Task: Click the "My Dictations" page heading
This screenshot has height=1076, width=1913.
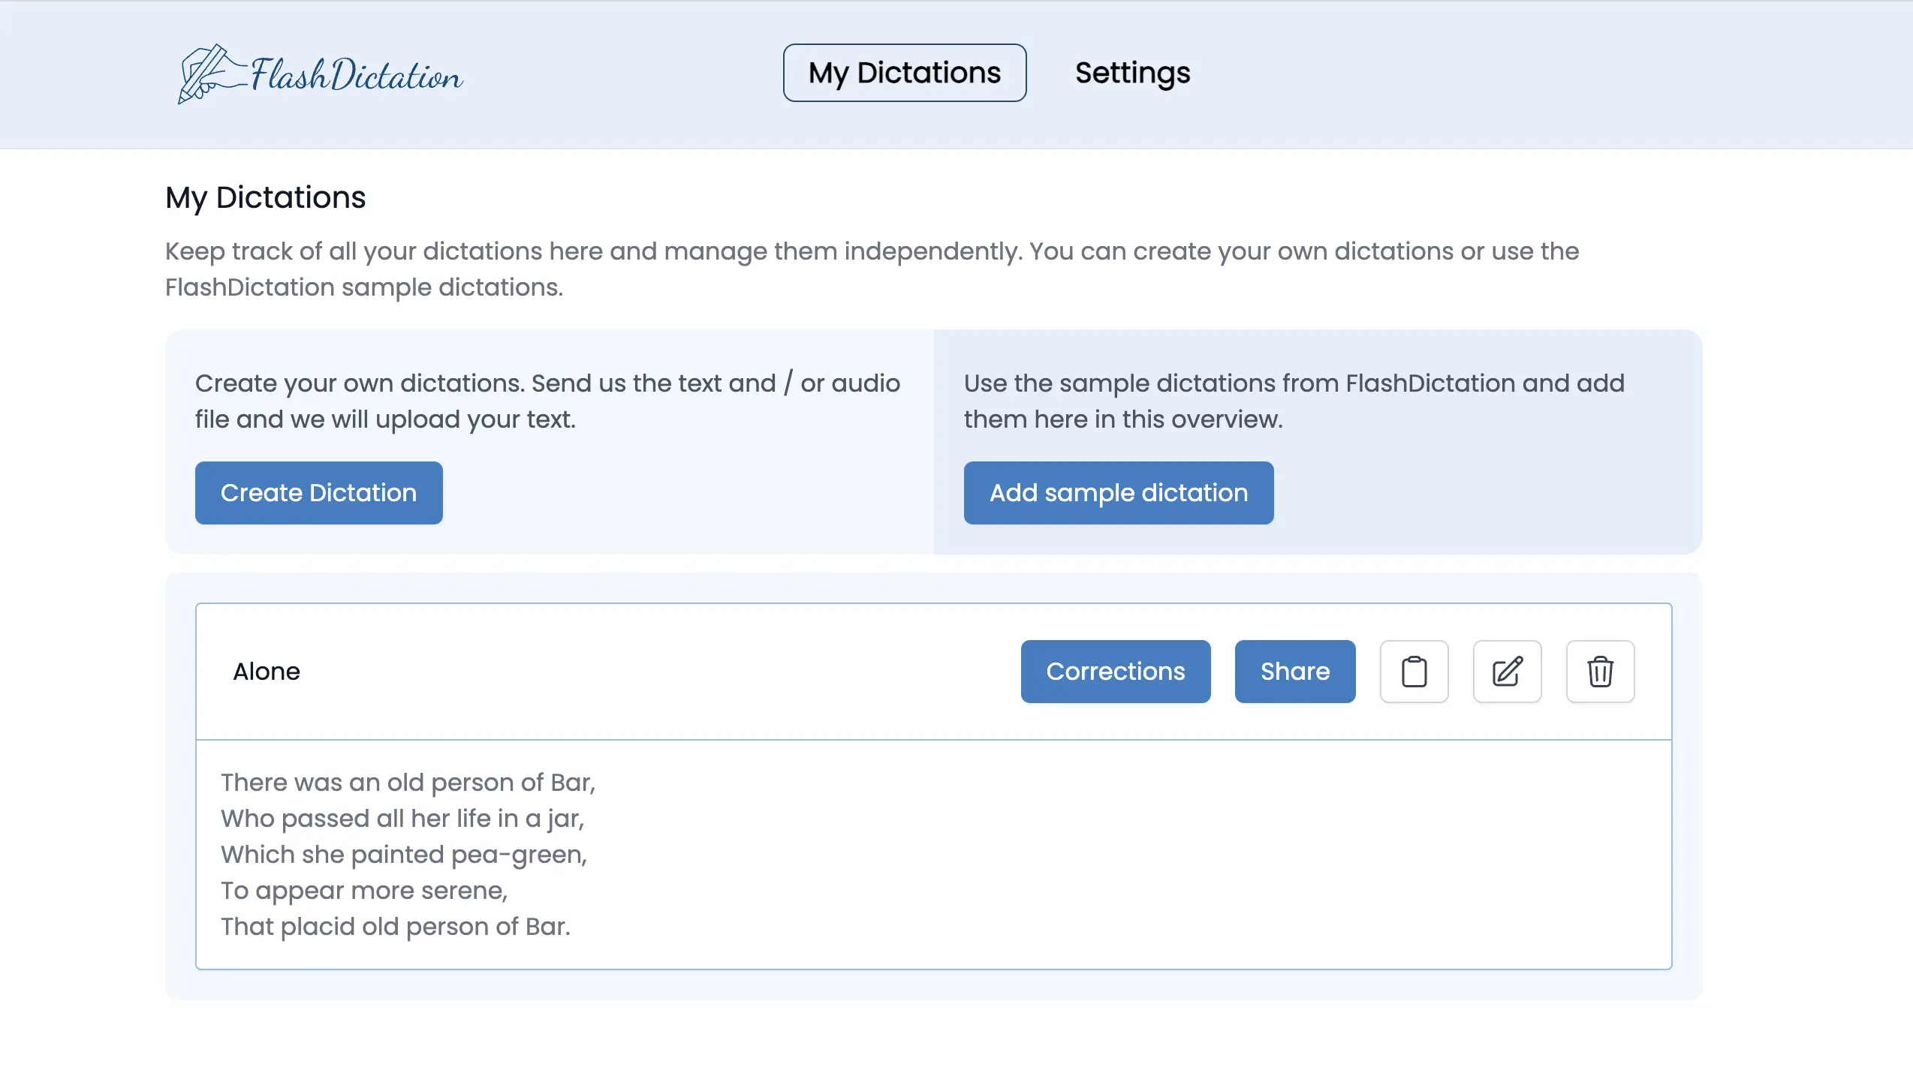Action: (x=266, y=197)
